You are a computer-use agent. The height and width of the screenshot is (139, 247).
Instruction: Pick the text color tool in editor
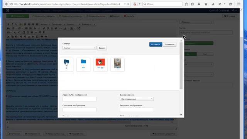click(x=65, y=28)
